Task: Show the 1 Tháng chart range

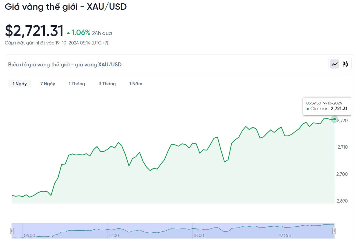Action: tap(77, 84)
